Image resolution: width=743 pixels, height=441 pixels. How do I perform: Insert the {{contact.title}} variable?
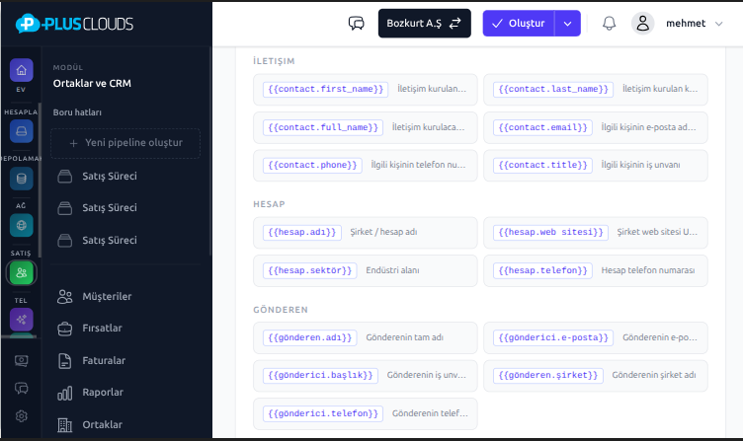coord(542,165)
